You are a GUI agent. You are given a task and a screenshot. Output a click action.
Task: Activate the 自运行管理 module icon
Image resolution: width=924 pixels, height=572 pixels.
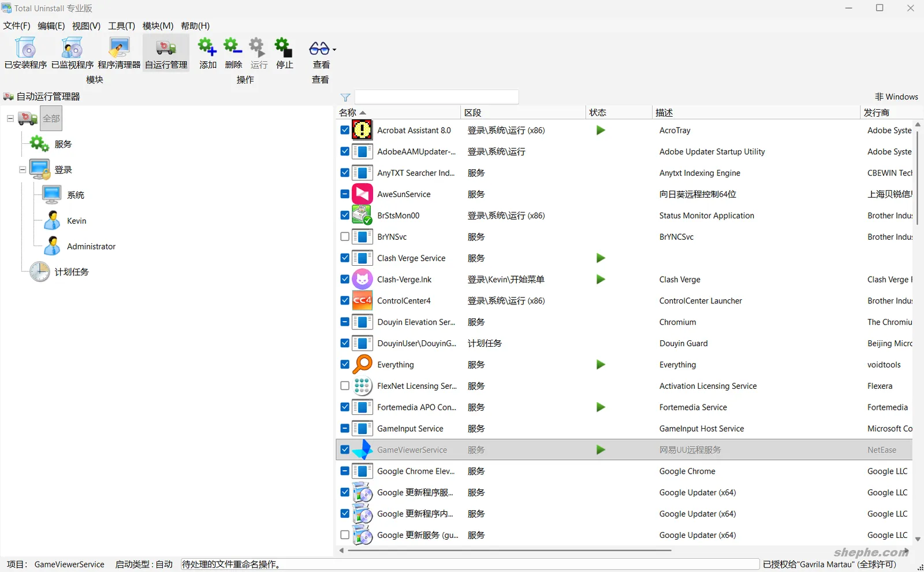coord(166,52)
